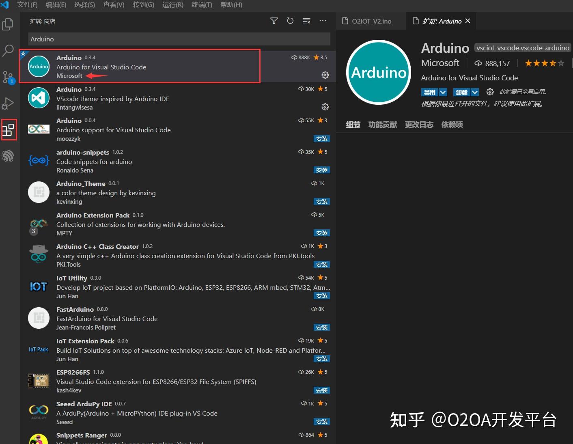Open the 终端(T) menu
Screen dimensions: 573x444
point(202,5)
